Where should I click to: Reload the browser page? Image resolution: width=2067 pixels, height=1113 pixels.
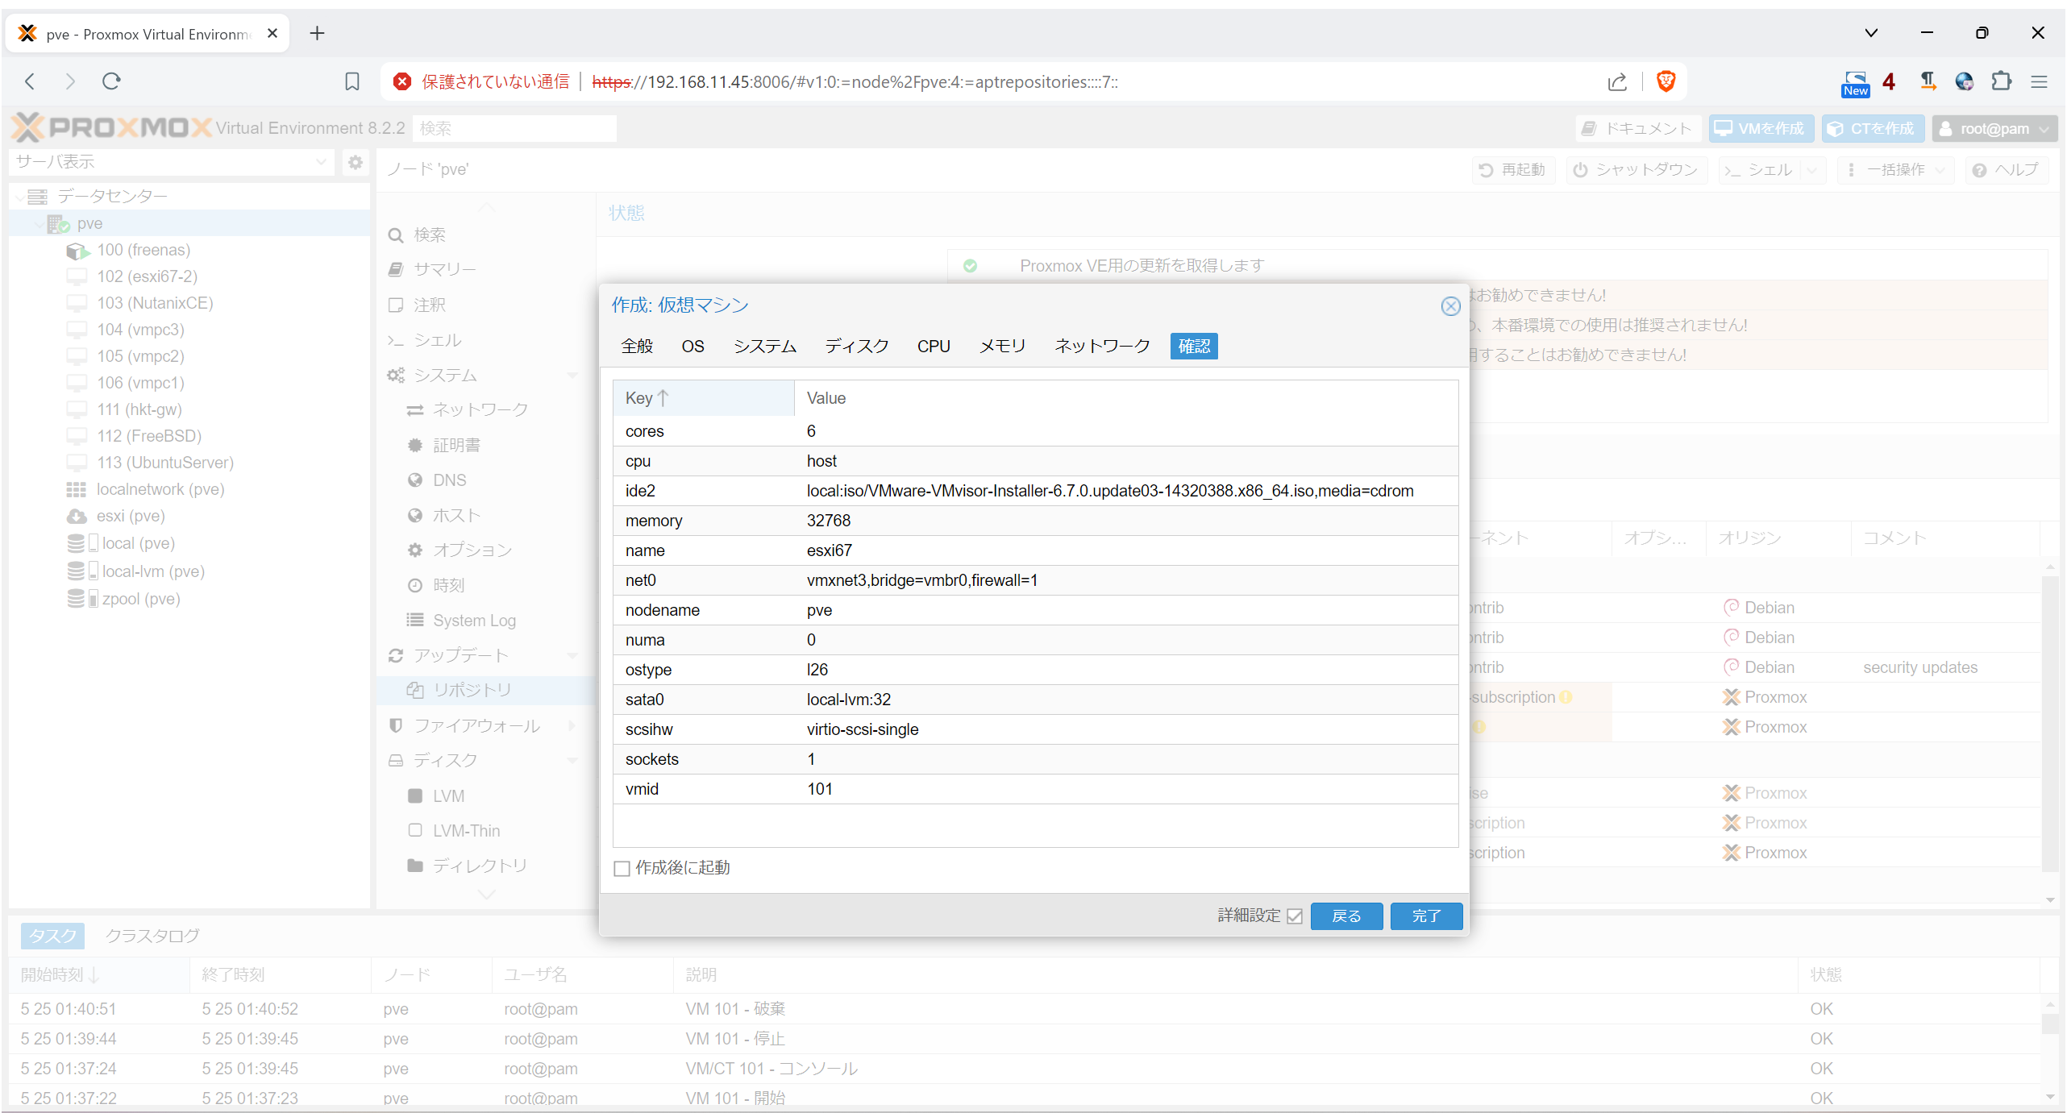coord(111,81)
